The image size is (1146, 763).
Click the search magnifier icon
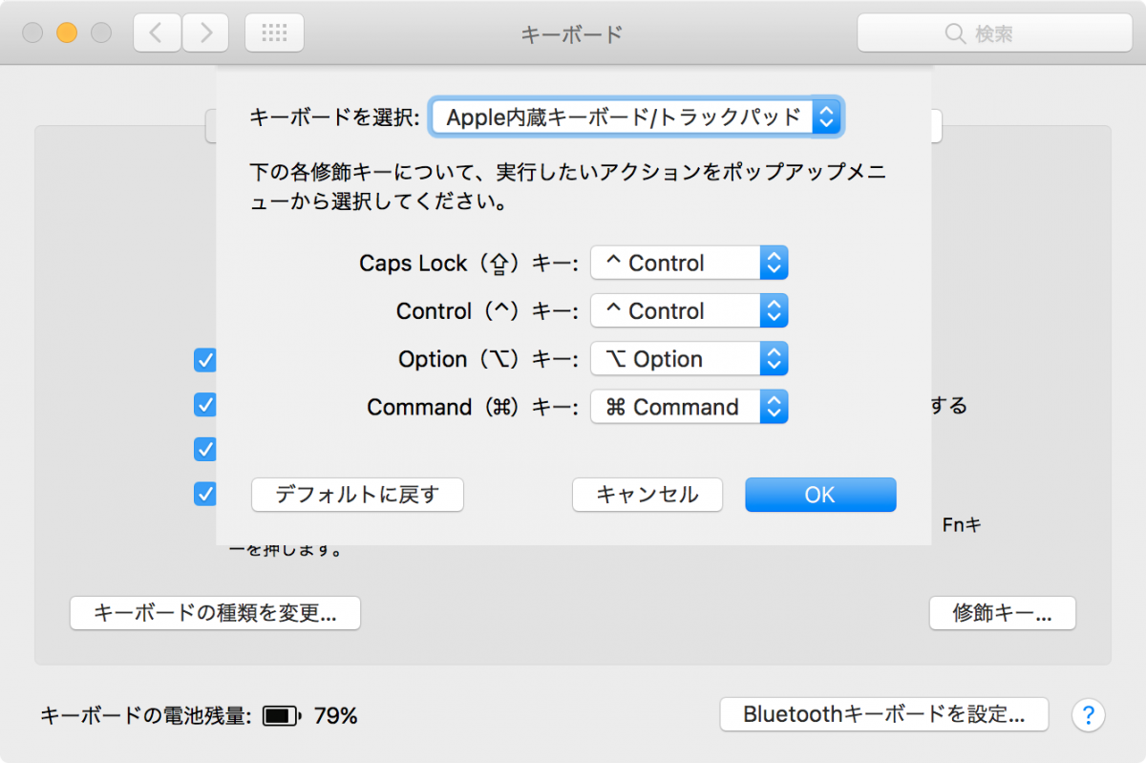click(955, 32)
